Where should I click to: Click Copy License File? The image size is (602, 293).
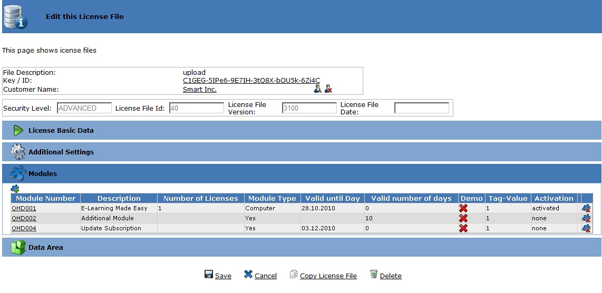328,276
